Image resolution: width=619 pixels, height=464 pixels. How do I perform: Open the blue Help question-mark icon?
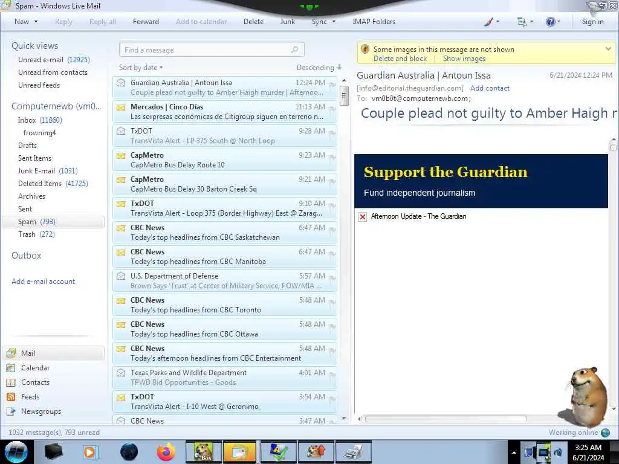click(x=550, y=22)
